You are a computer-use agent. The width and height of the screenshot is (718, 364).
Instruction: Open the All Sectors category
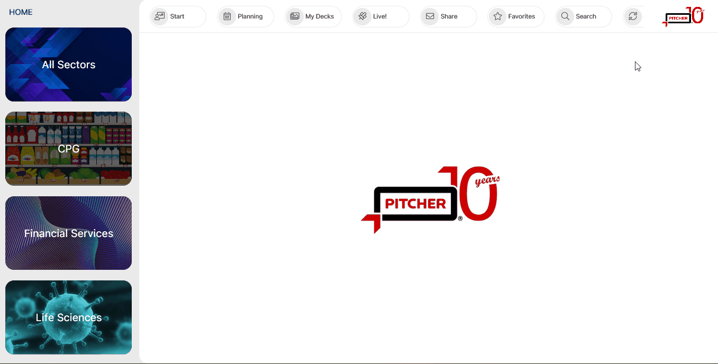pyautogui.click(x=68, y=65)
